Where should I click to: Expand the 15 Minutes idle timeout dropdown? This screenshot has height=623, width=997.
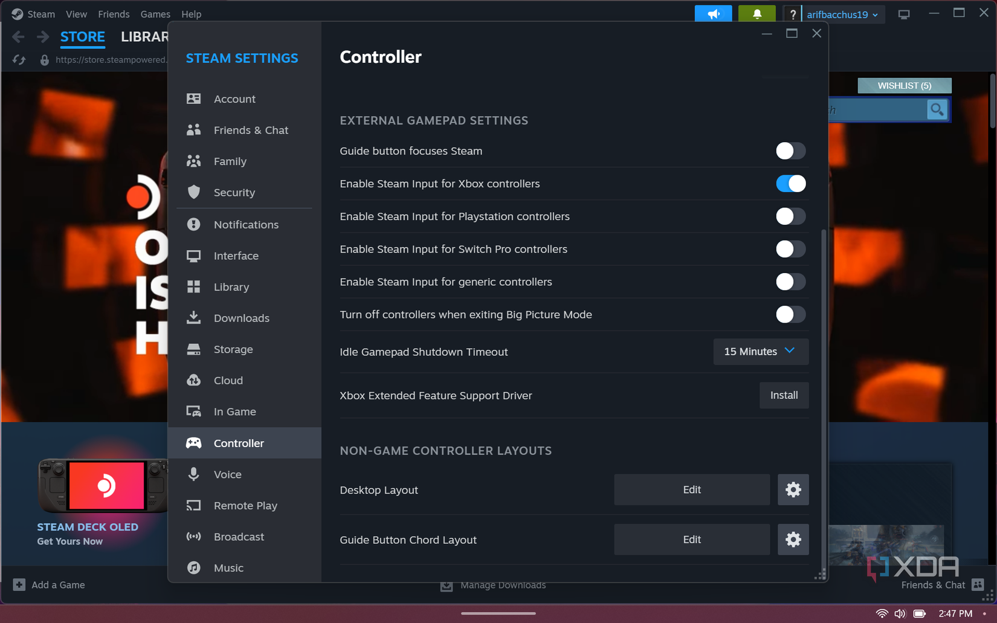pos(761,352)
